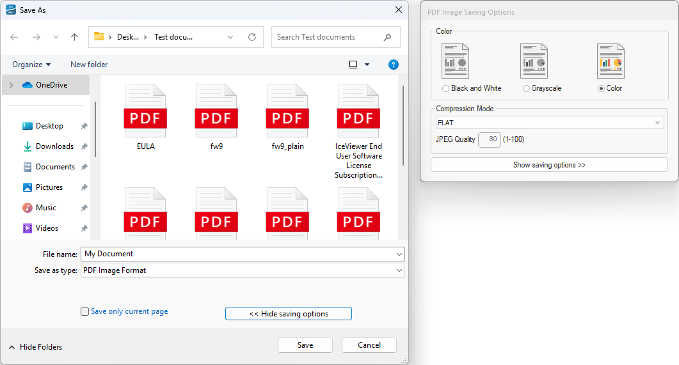Click the pin icon beside Documents

tap(84, 166)
